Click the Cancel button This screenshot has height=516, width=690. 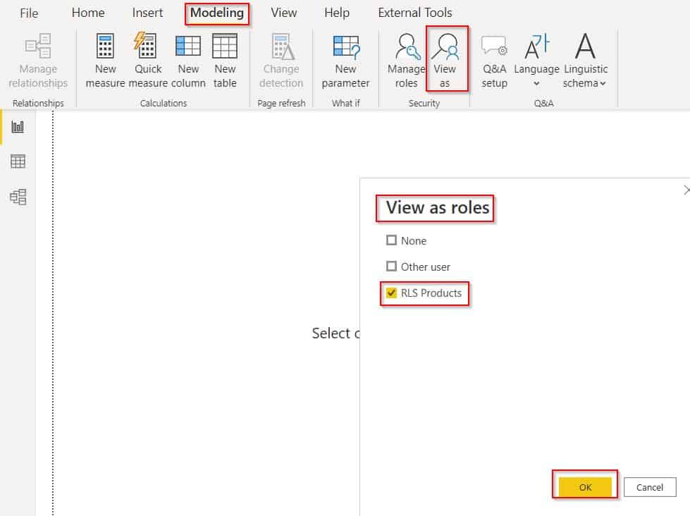[x=650, y=487]
